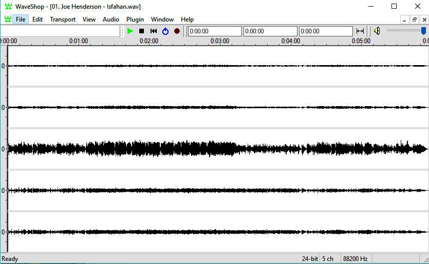Click the 0:01:00 mark on the time ruler
The width and height of the screenshot is (429, 264).
(x=79, y=41)
